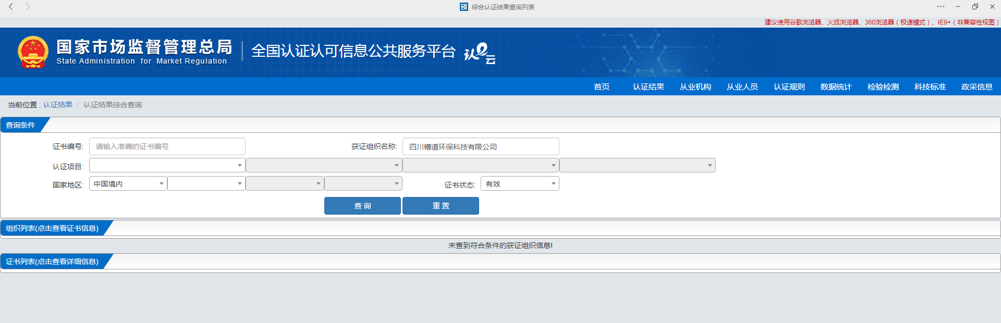Open the 认证规则 navigation menu

789,86
